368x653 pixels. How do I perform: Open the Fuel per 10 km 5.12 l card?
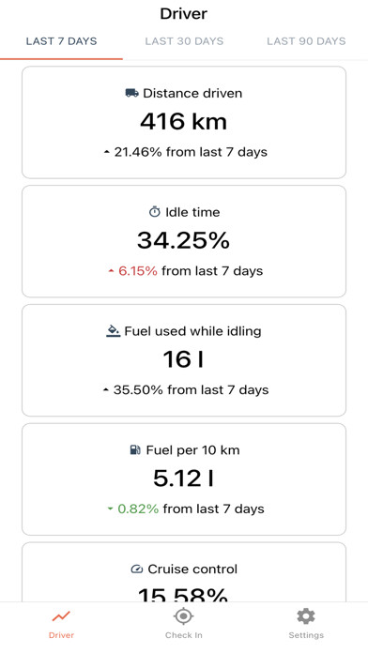coord(184,479)
